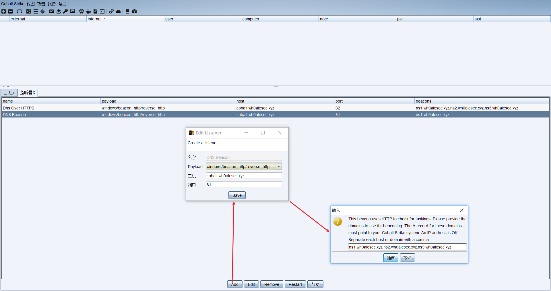Open the 帮助 menu in menu bar

click(62, 4)
